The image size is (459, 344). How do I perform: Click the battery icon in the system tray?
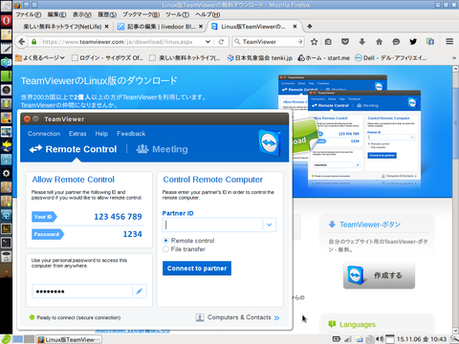click(337, 339)
